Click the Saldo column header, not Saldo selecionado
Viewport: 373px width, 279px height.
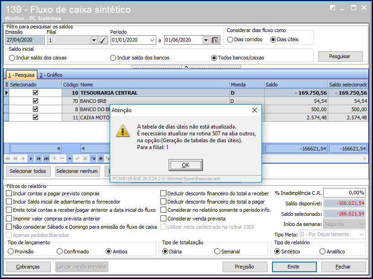296,85
